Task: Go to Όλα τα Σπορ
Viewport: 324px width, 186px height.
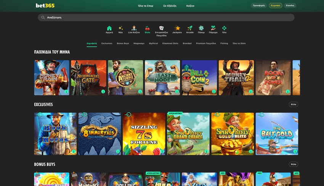Action: pos(146,6)
